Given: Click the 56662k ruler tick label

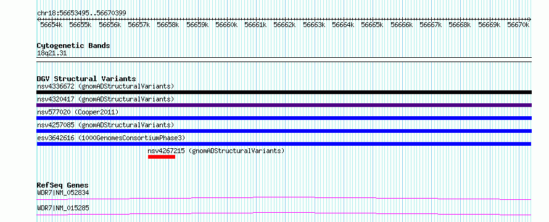Looking at the screenshot, I should [x=284, y=25].
